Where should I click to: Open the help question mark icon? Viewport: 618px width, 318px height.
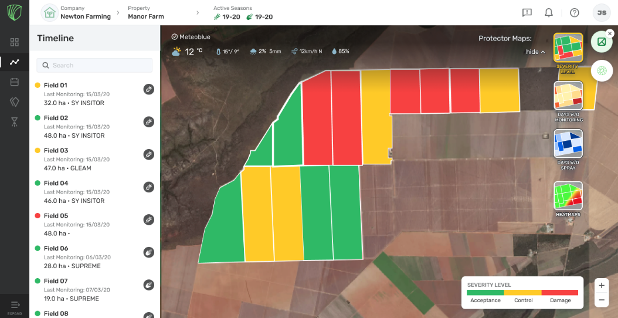(574, 12)
